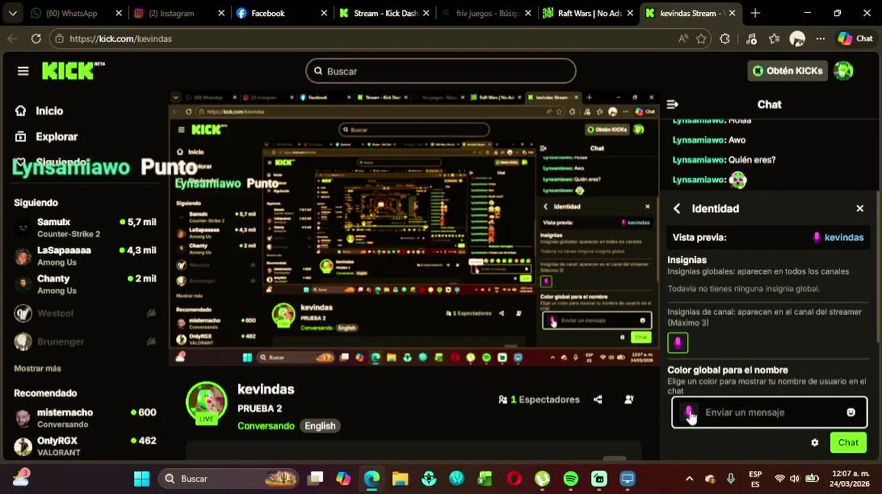Open the Copilot Chat button in Edge

855,39
